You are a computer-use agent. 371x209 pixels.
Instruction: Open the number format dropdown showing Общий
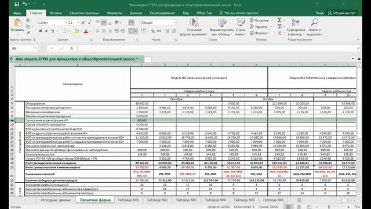[174, 23]
